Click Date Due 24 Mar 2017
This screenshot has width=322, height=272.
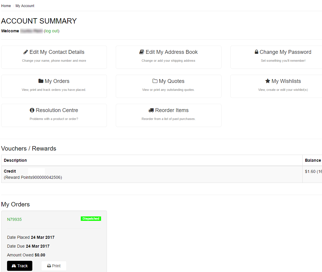click(28, 246)
